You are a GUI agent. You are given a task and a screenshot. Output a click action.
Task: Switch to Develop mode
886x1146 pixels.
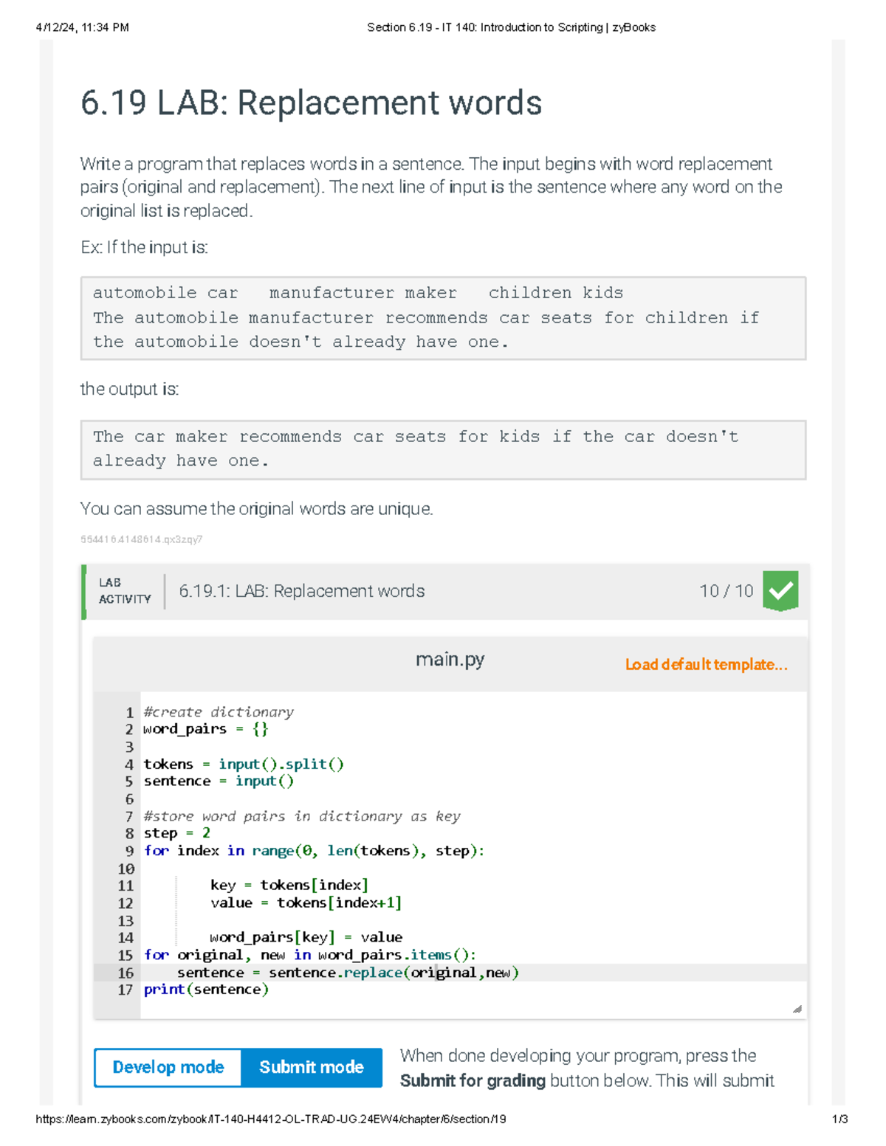[167, 1067]
